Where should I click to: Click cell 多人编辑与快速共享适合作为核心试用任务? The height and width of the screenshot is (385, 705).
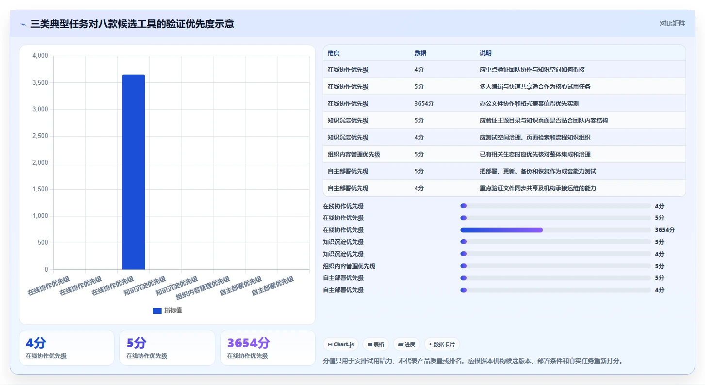535,87
